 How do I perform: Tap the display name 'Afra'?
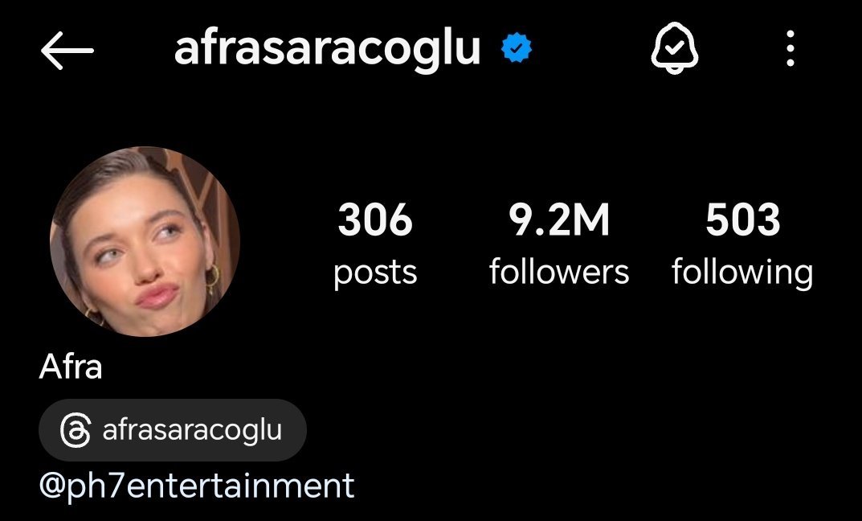[x=71, y=367]
